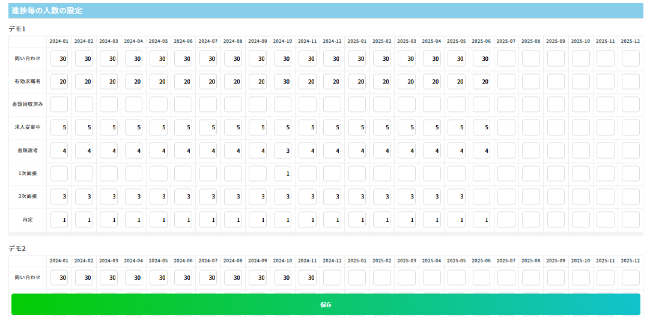Click 2024-10 column header in デモ1

283,42
